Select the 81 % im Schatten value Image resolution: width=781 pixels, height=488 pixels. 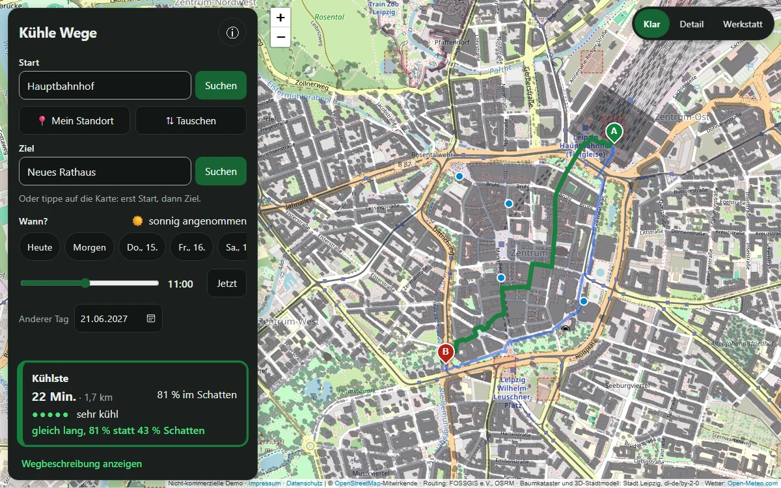197,395
